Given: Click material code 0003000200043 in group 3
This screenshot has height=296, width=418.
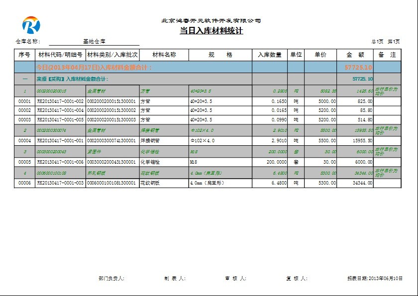Looking at the screenshot, I should click(51, 152).
